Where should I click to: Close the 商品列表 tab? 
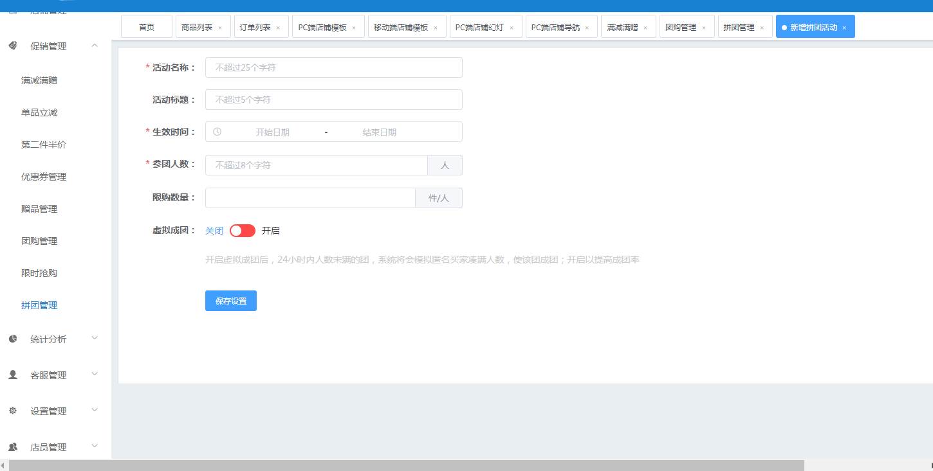[x=220, y=28]
